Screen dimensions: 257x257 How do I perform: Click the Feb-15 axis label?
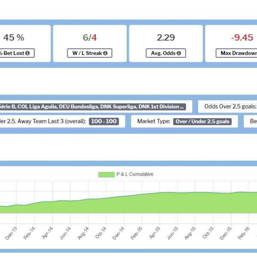pos(136,233)
